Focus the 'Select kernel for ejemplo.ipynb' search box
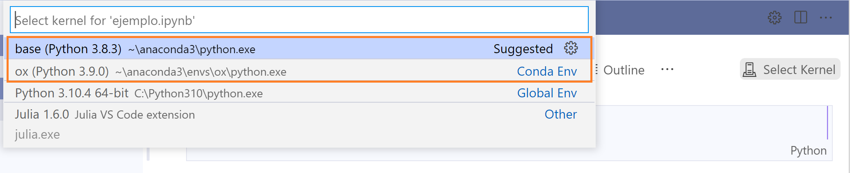850x173 pixels. point(299,20)
